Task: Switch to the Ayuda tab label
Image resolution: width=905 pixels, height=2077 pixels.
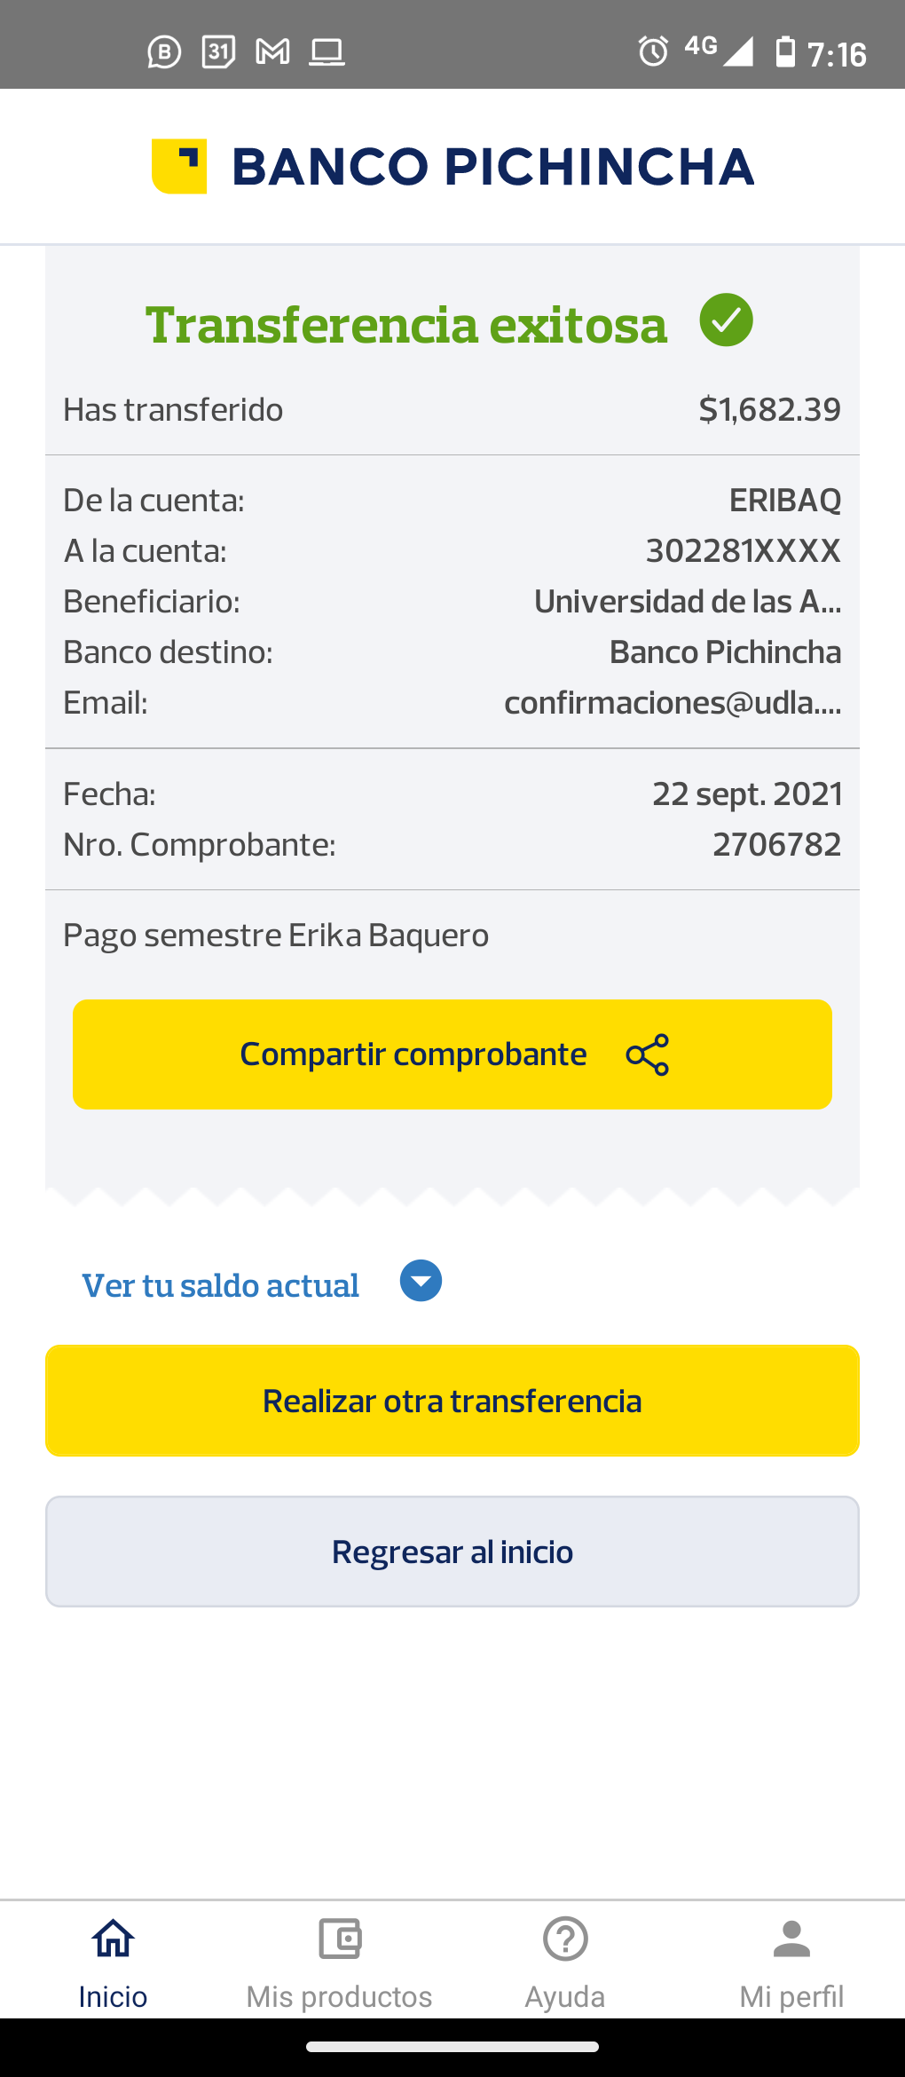Action: pos(565,1996)
